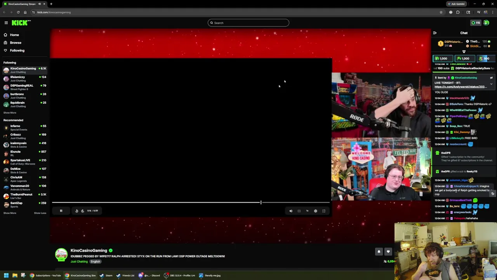
Task: Open the liquidbrain followed channel
Action: click(x=25, y=104)
